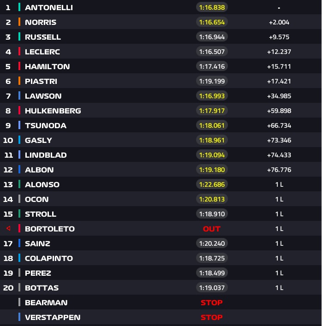Viewport: 322px width, 326px height.
Task: Click Leclerc's lap time 1:16.507
Action: (212, 52)
